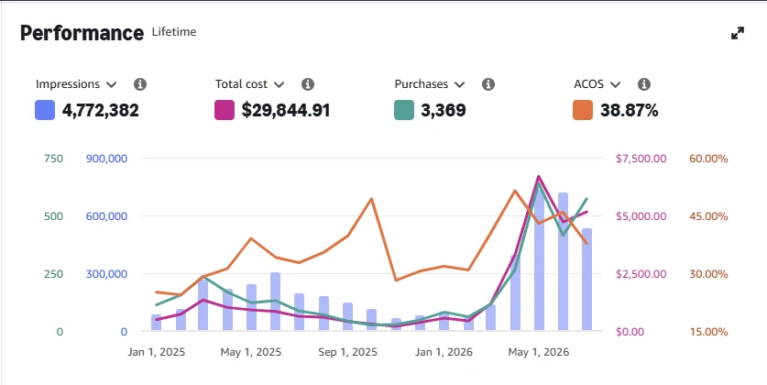Click the 250 purchases axis label
Viewport: 767px width, 385px height.
(x=54, y=274)
